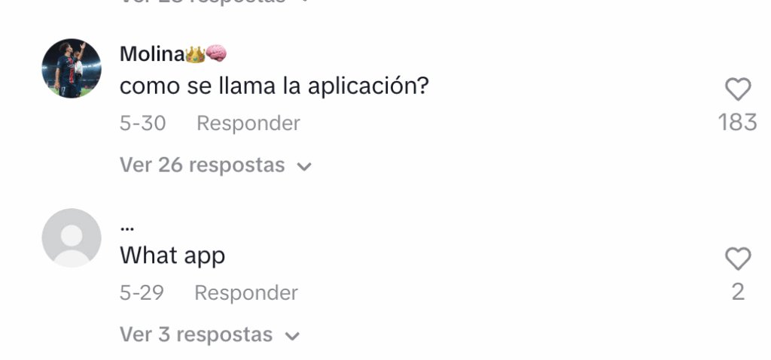Reply to Molina's comment via Responder
Viewport: 771px width, 360px height.
(248, 123)
